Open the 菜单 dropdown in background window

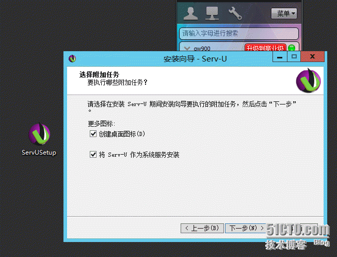pos(284,13)
